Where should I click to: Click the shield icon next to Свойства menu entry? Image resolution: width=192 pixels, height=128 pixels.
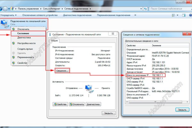pyautogui.click(x=13, y=63)
